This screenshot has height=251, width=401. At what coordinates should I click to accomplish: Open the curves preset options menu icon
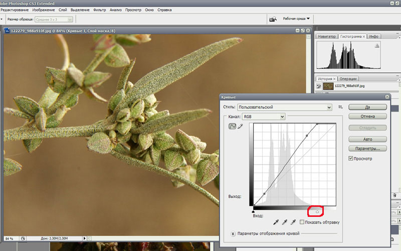click(x=340, y=107)
